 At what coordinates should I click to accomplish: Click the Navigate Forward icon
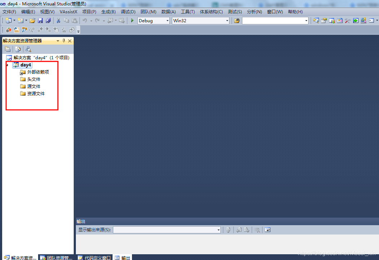122,20
